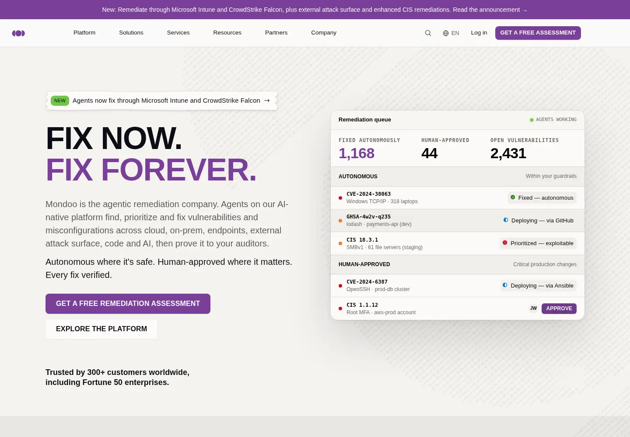Click OpenSSH · prod-db cluster text
This screenshot has height=437, width=630.
pyautogui.click(x=378, y=289)
